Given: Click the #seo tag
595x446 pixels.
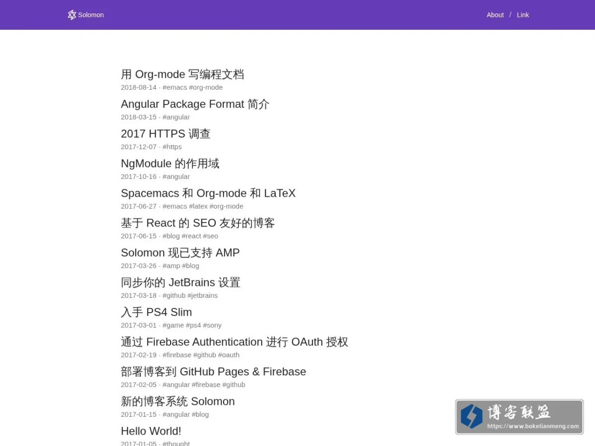Looking at the screenshot, I should coord(210,236).
